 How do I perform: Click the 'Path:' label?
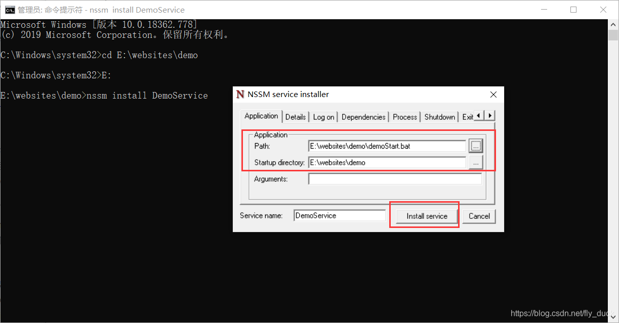pyautogui.click(x=262, y=146)
